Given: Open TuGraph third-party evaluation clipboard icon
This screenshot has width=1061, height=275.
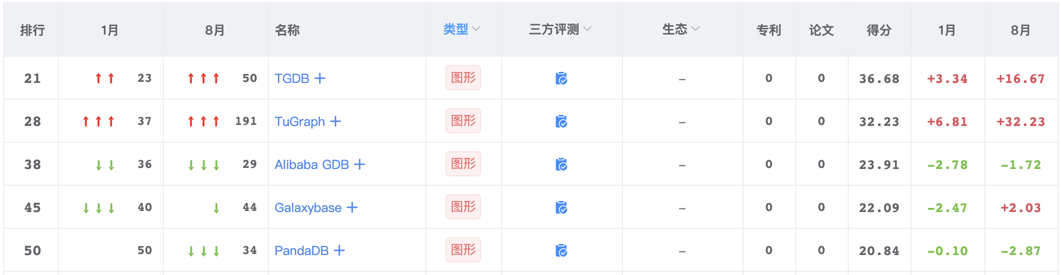Looking at the screenshot, I should (x=561, y=121).
